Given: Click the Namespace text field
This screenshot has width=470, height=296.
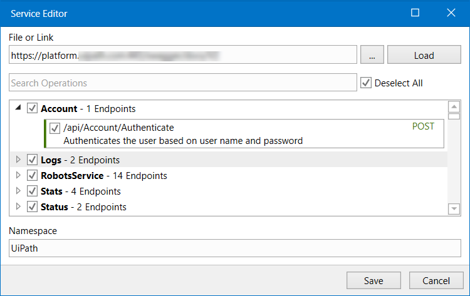Looking at the screenshot, I should pos(234,248).
